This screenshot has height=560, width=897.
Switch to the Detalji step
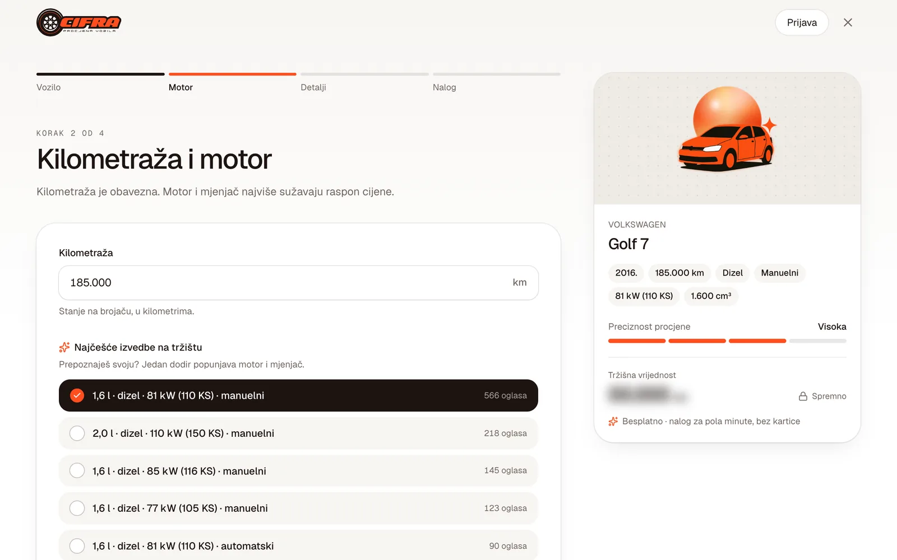[364, 82]
